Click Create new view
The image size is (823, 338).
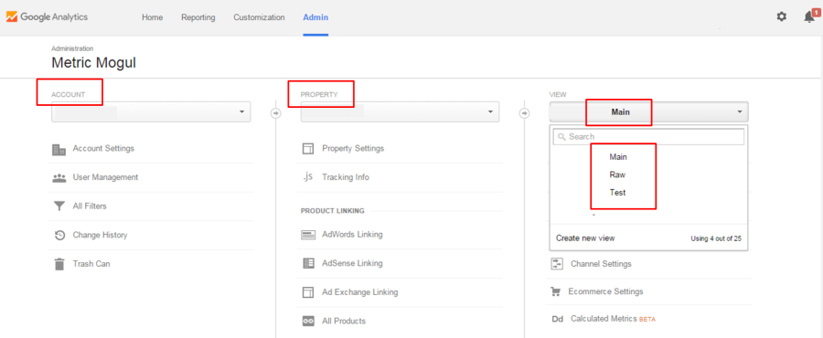click(585, 238)
